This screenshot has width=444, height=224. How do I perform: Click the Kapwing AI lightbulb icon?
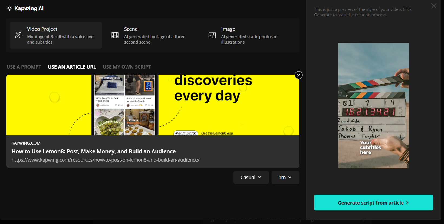[x=9, y=8]
